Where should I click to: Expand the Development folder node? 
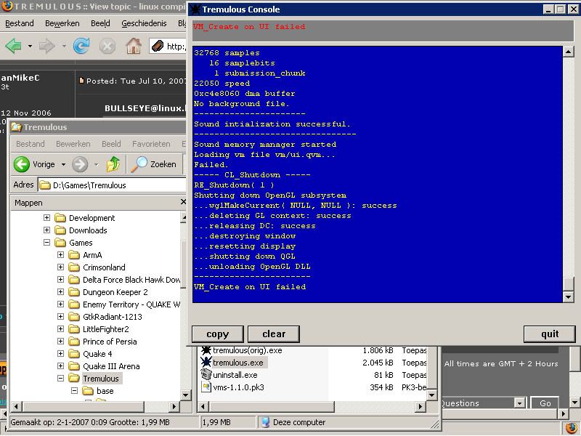click(x=46, y=217)
